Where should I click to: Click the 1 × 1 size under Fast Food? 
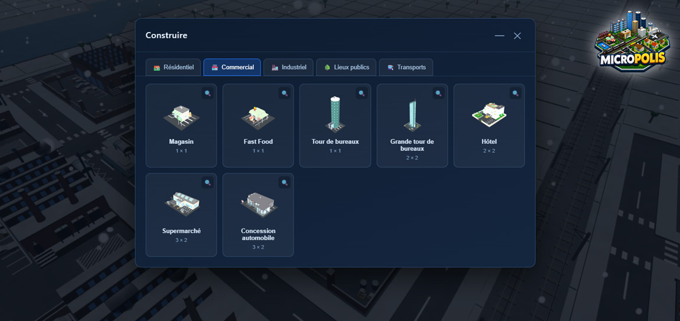(258, 150)
